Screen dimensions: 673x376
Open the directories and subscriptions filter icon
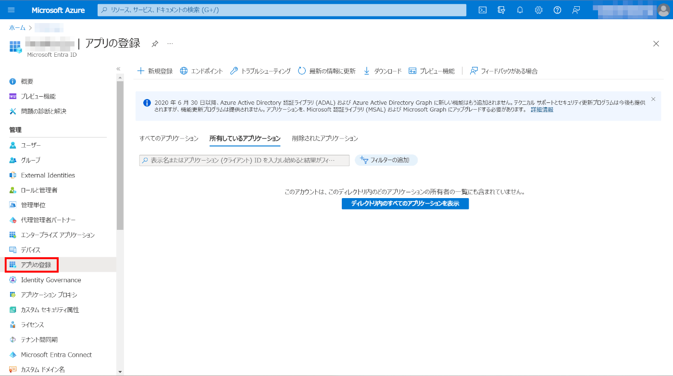pyautogui.click(x=501, y=10)
